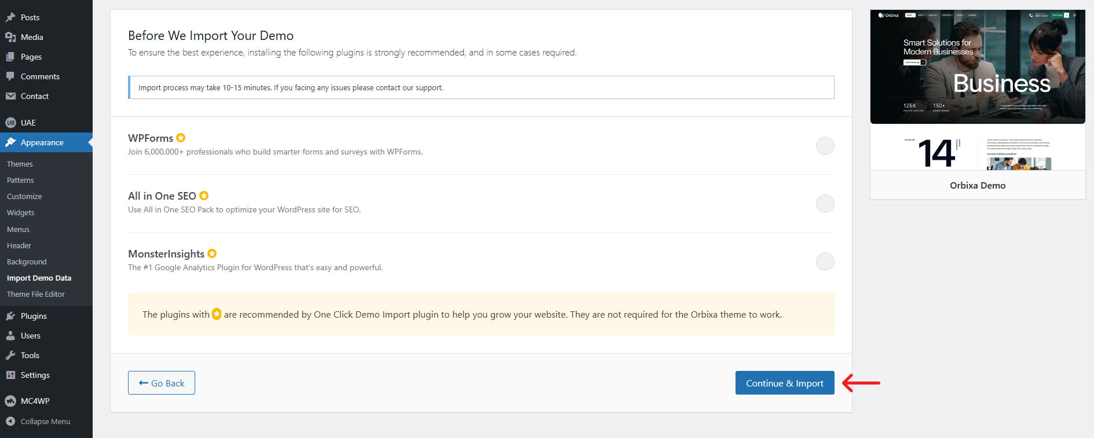
Task: Go to Theme File Editor
Action: (x=36, y=295)
